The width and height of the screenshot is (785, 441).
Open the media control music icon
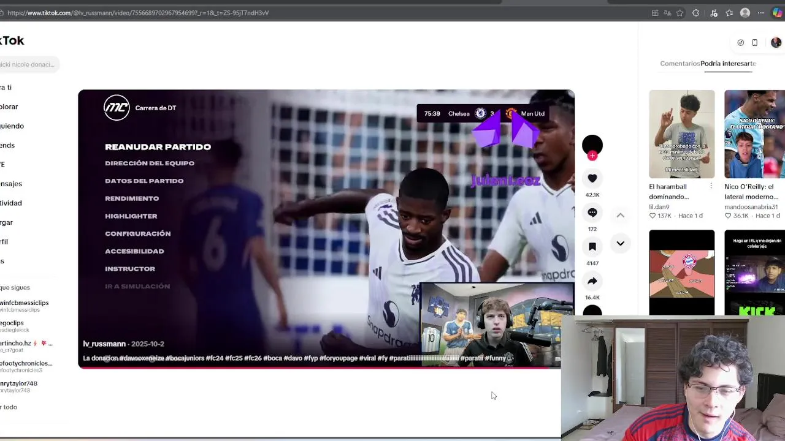click(713, 13)
